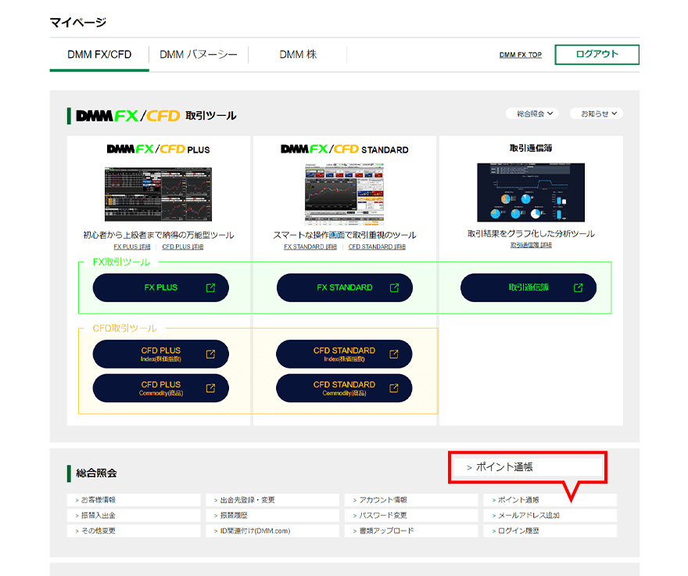Image resolution: width=688 pixels, height=576 pixels.
Task: Click CFD PLUS Index external-link icon
Action: [210, 354]
